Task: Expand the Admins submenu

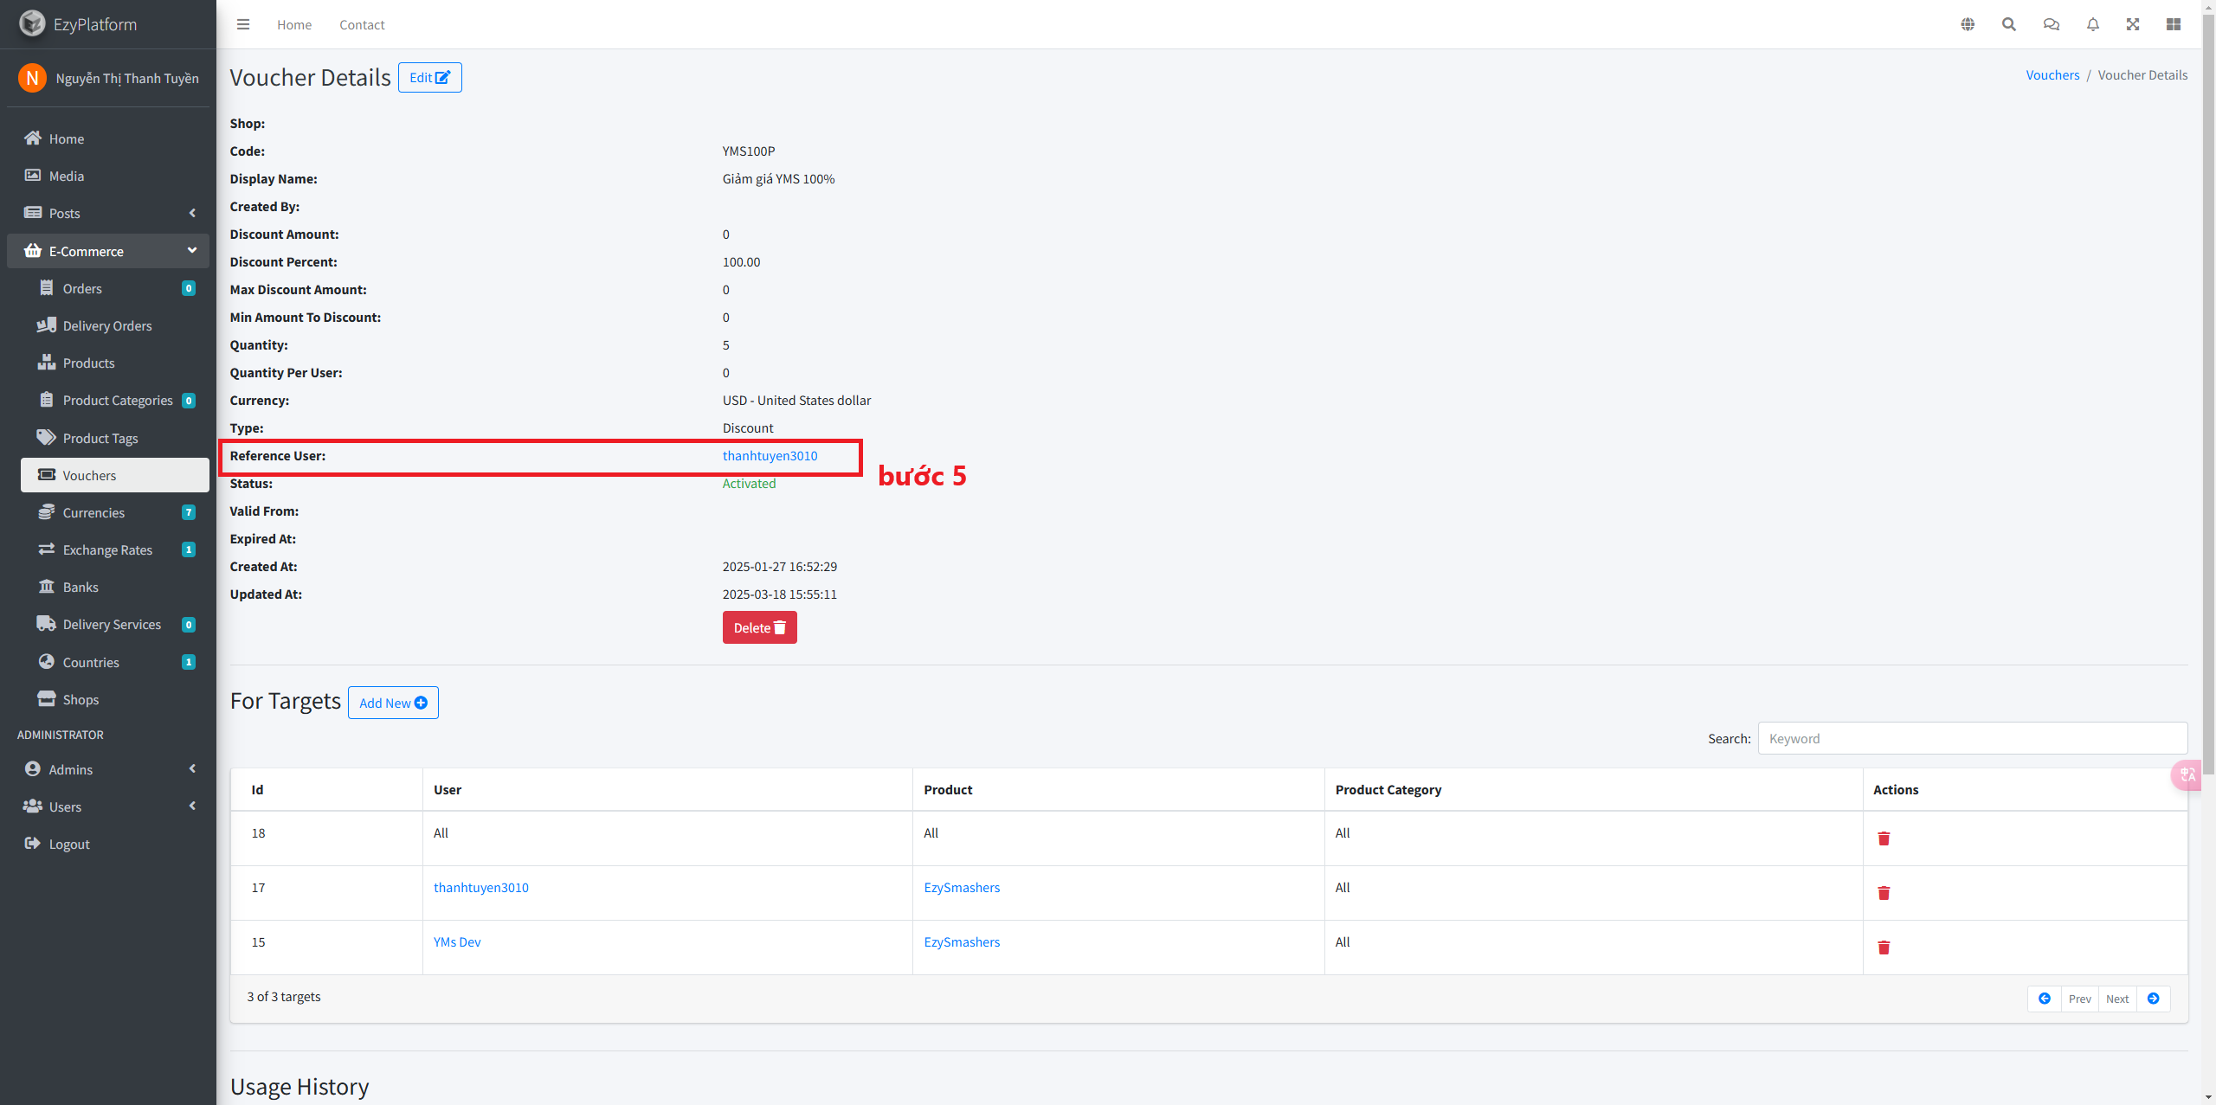Action: [108, 769]
